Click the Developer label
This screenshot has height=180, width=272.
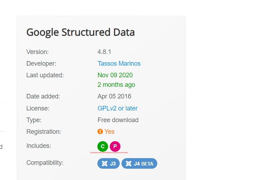(41, 64)
